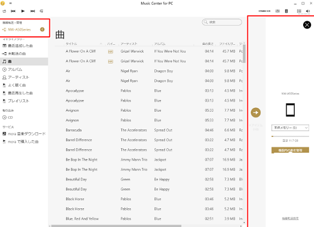This screenshot has width=314, height=227.
Task: Open the 本体メモリー storage dropdown
Action: click(x=290, y=128)
